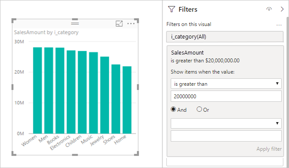This screenshot has width=289, height=168.
Task: Click the 'is greater than $20,000,000.00' summary text
Action: coord(205,61)
